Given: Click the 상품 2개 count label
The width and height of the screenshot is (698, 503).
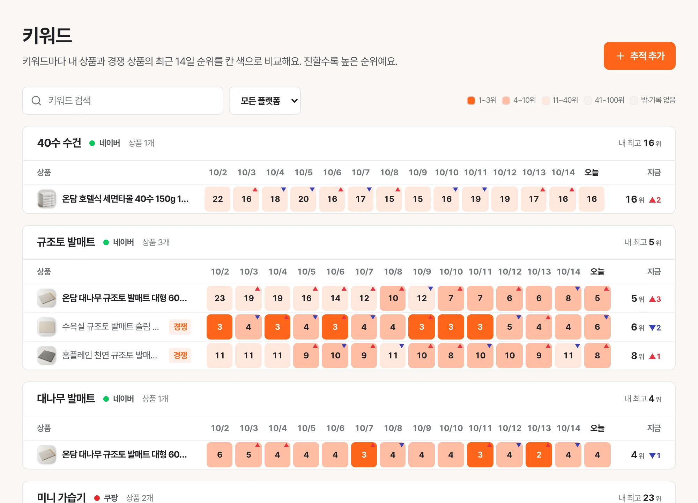Looking at the screenshot, I should tap(140, 498).
